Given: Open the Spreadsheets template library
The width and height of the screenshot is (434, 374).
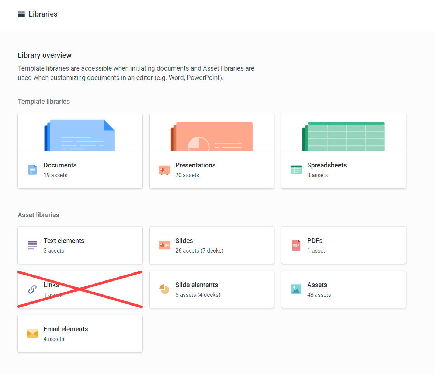Looking at the screenshot, I should tap(344, 151).
